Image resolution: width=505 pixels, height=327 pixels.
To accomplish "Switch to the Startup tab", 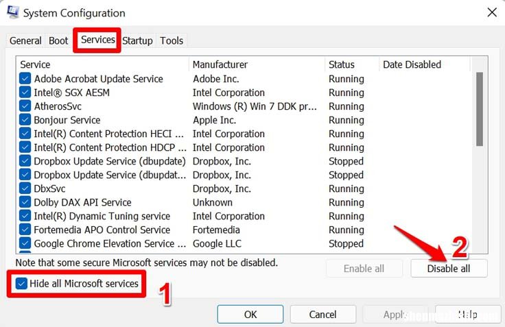I will tap(137, 40).
